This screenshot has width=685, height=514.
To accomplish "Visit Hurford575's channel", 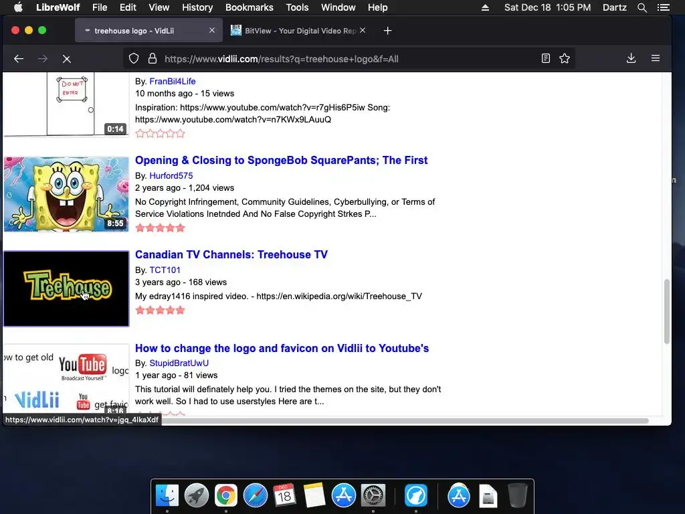I will click(171, 176).
